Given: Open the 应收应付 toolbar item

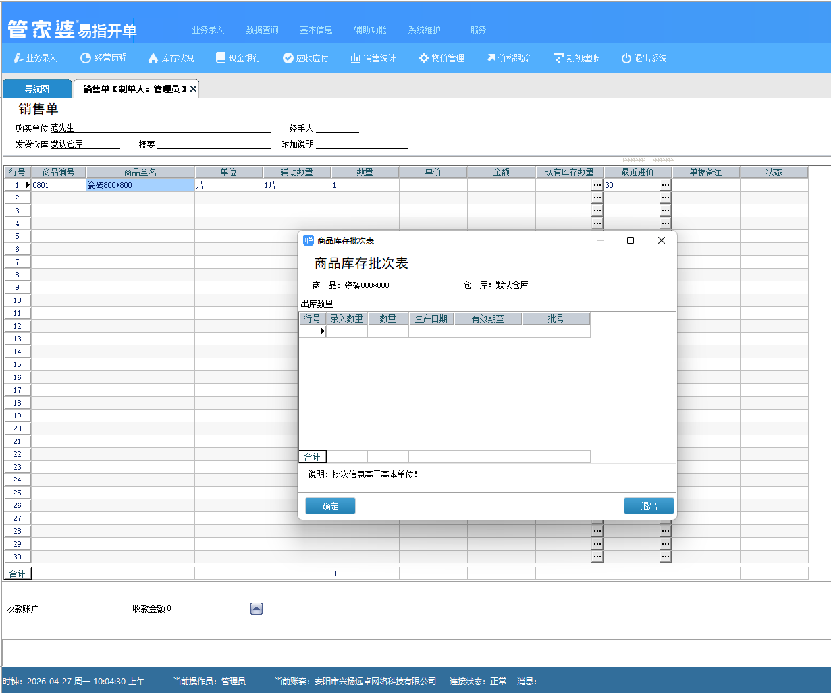Looking at the screenshot, I should (x=306, y=58).
